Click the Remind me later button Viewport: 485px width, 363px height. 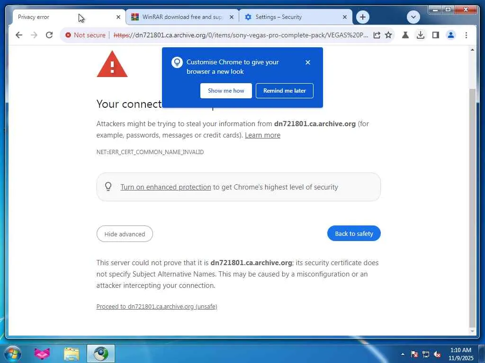285,91
